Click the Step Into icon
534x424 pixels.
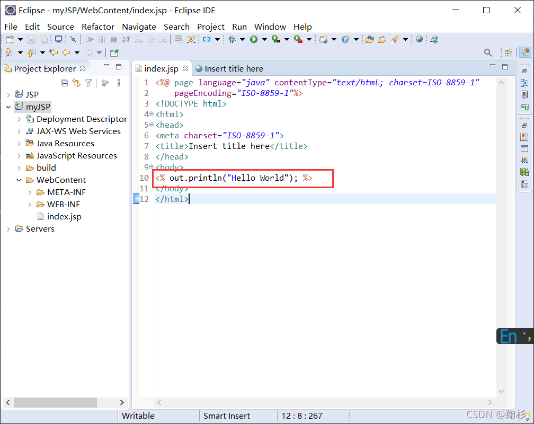(x=138, y=40)
